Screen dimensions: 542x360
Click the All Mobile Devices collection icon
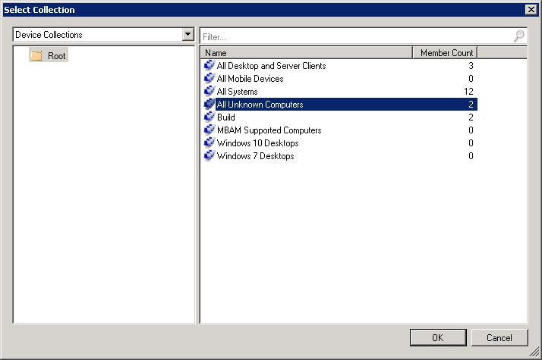point(210,79)
